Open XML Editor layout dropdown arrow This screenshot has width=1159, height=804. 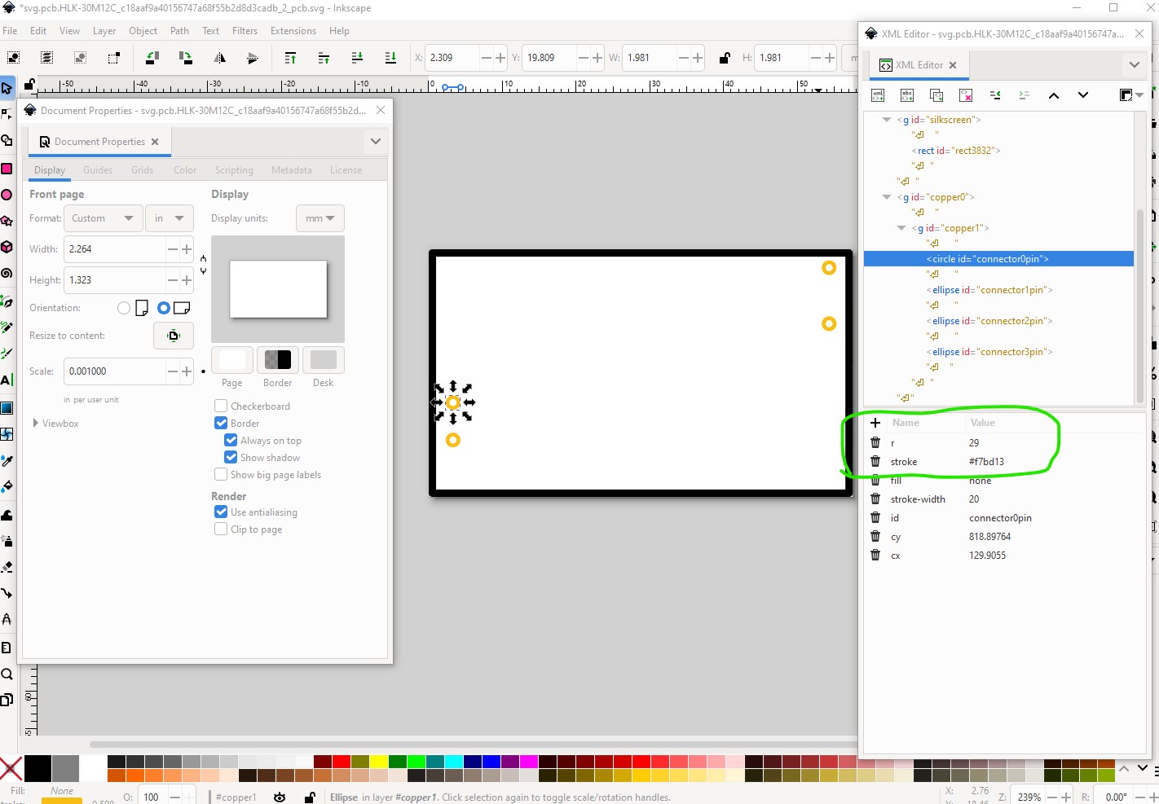[1139, 95]
